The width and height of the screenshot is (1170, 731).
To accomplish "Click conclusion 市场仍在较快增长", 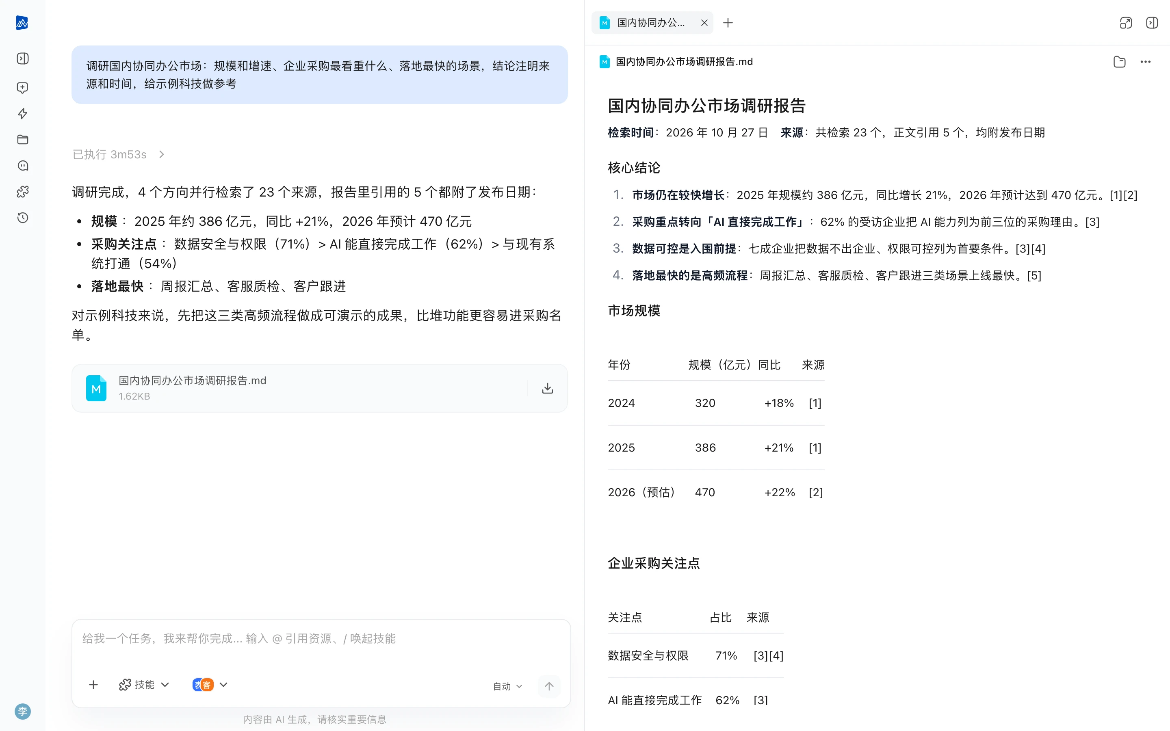I will [678, 195].
